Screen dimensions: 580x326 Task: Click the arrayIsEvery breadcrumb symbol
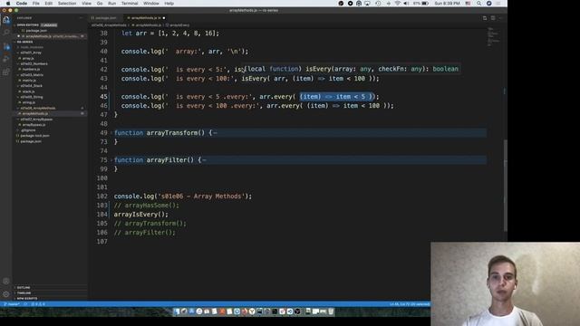pos(178,25)
